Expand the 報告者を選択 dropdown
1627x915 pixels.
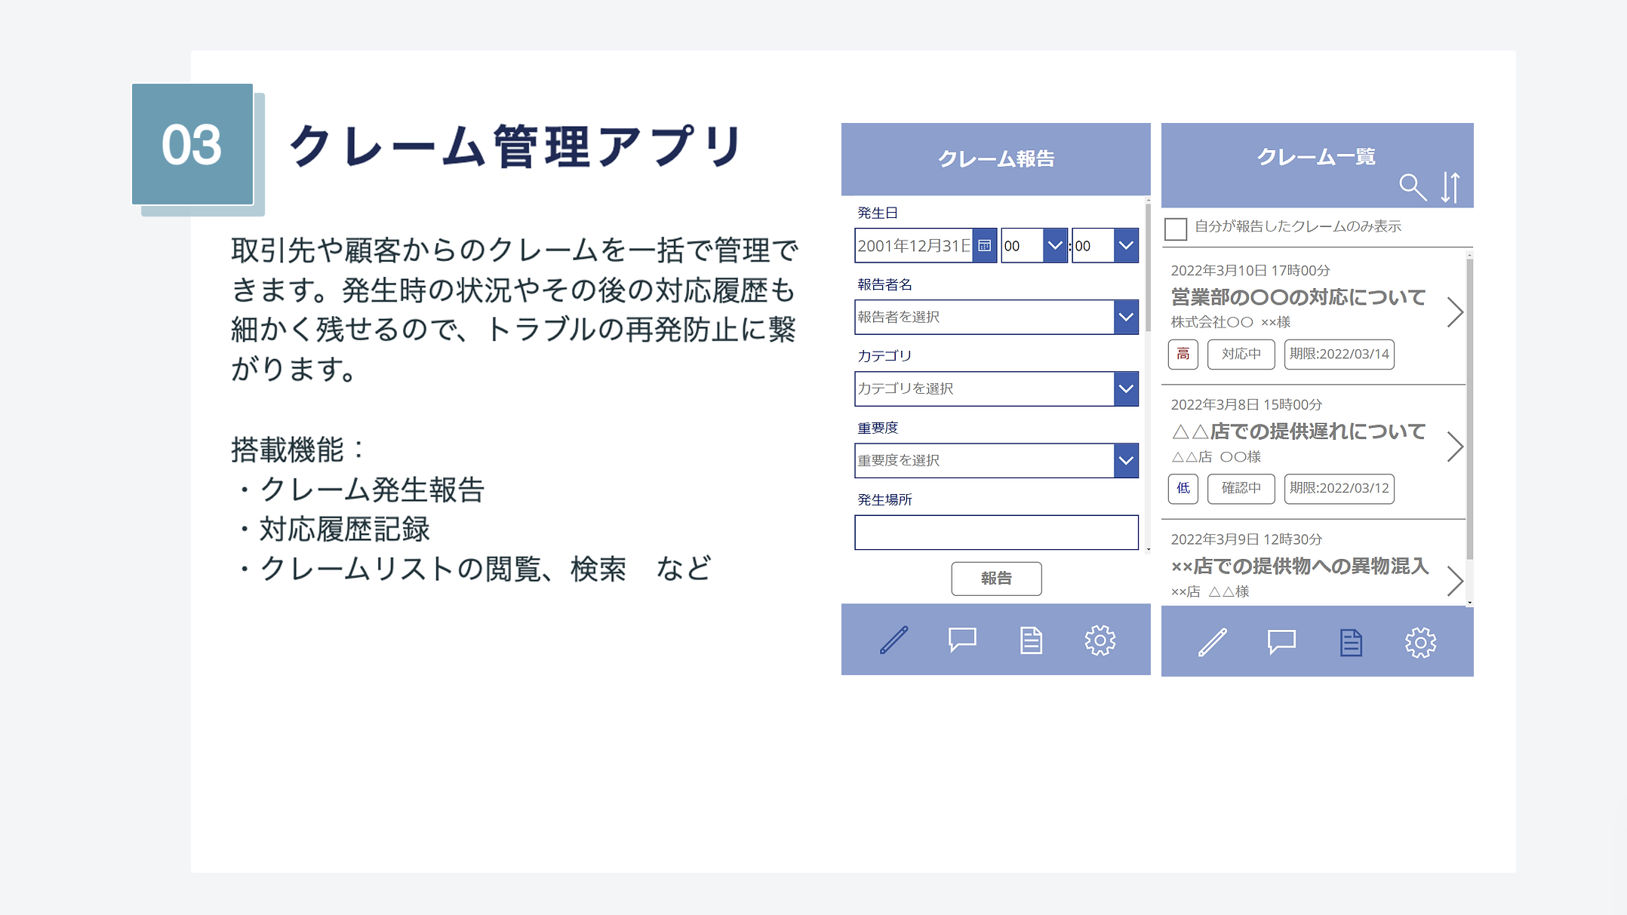[1126, 318]
